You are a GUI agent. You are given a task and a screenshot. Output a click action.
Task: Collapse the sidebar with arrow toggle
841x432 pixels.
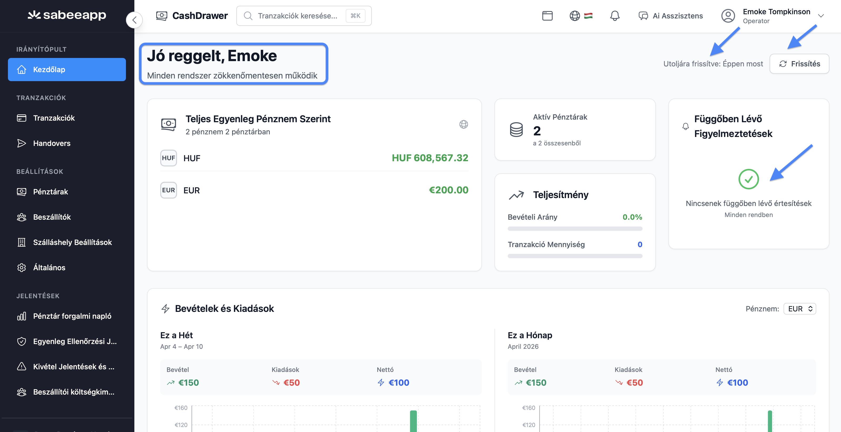pyautogui.click(x=134, y=20)
